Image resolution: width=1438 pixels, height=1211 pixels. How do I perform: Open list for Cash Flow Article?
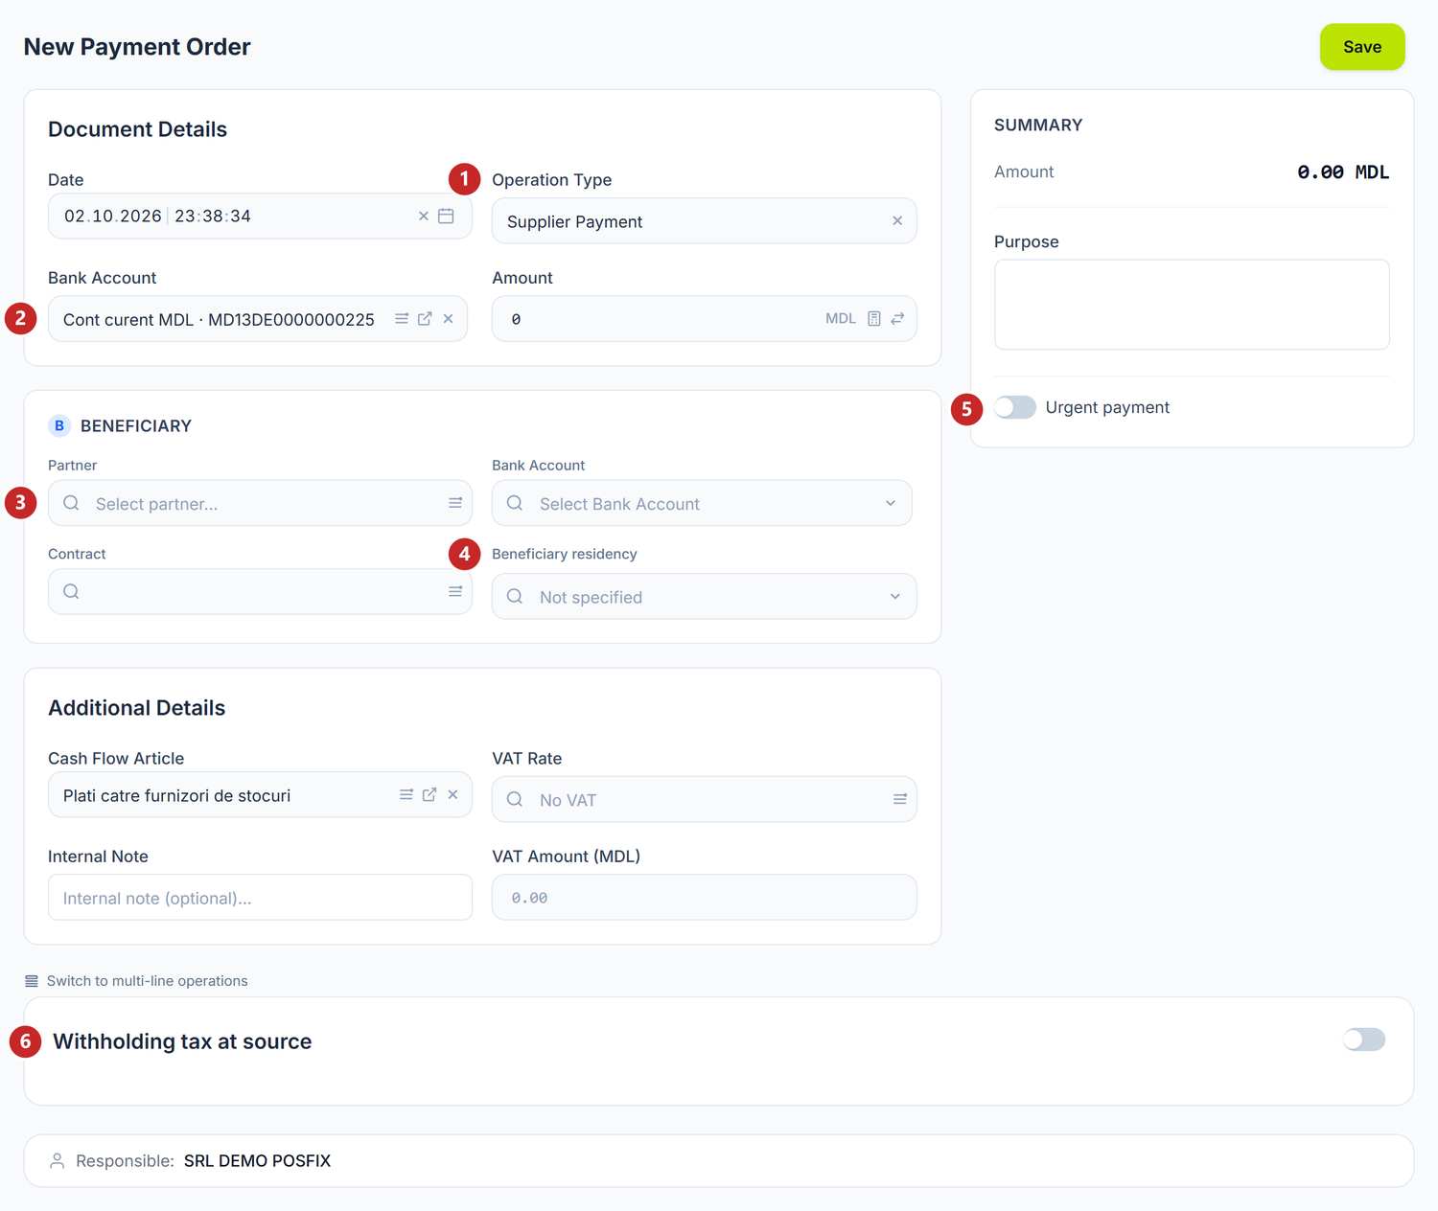[406, 795]
